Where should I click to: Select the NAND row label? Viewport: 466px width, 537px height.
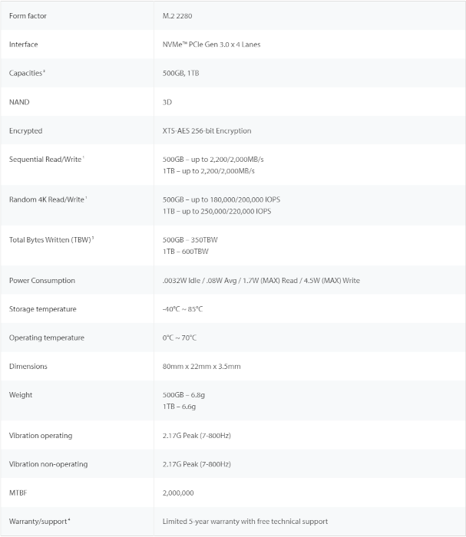(x=19, y=102)
